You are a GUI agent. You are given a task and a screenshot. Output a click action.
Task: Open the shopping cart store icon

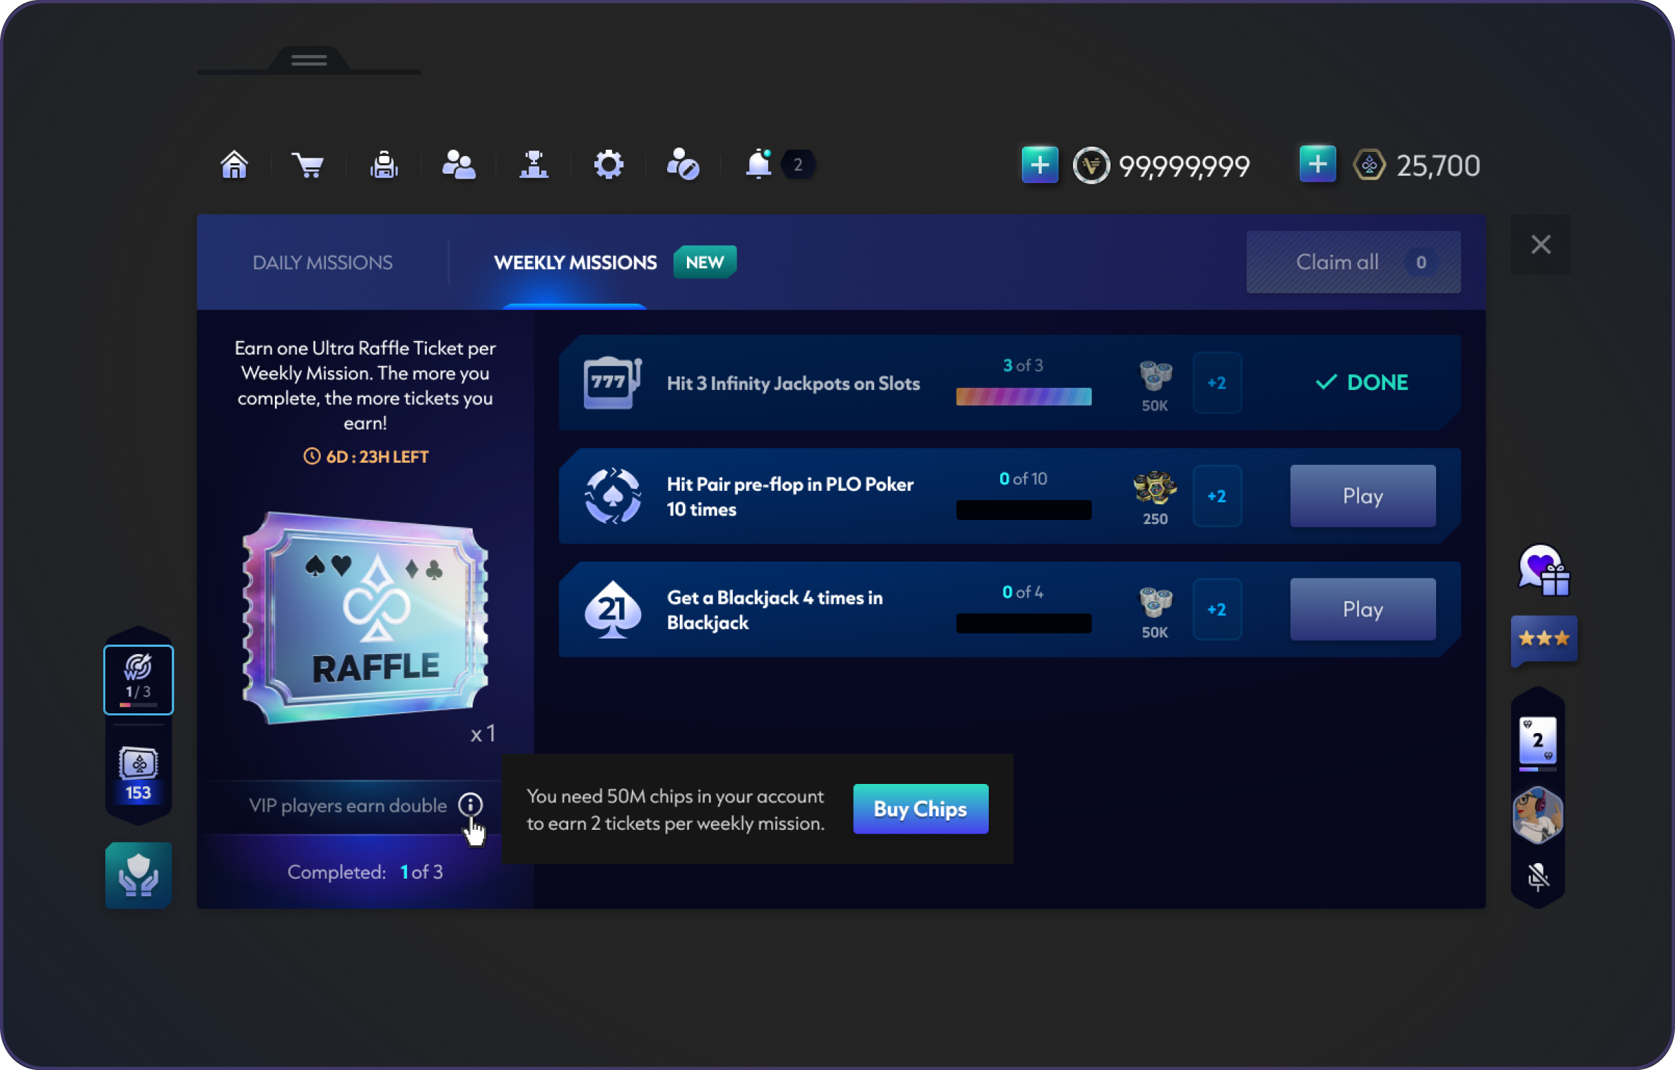click(308, 165)
